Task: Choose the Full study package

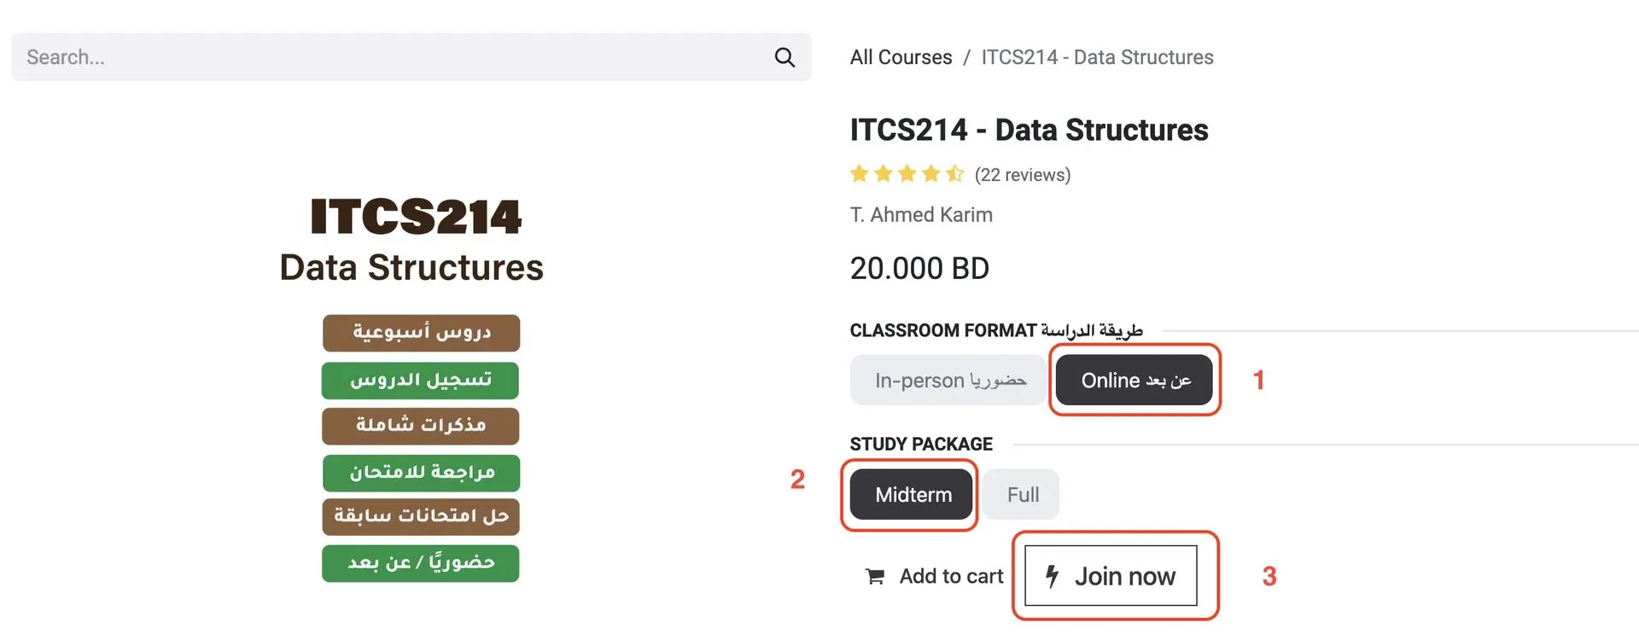Action: pyautogui.click(x=1022, y=495)
